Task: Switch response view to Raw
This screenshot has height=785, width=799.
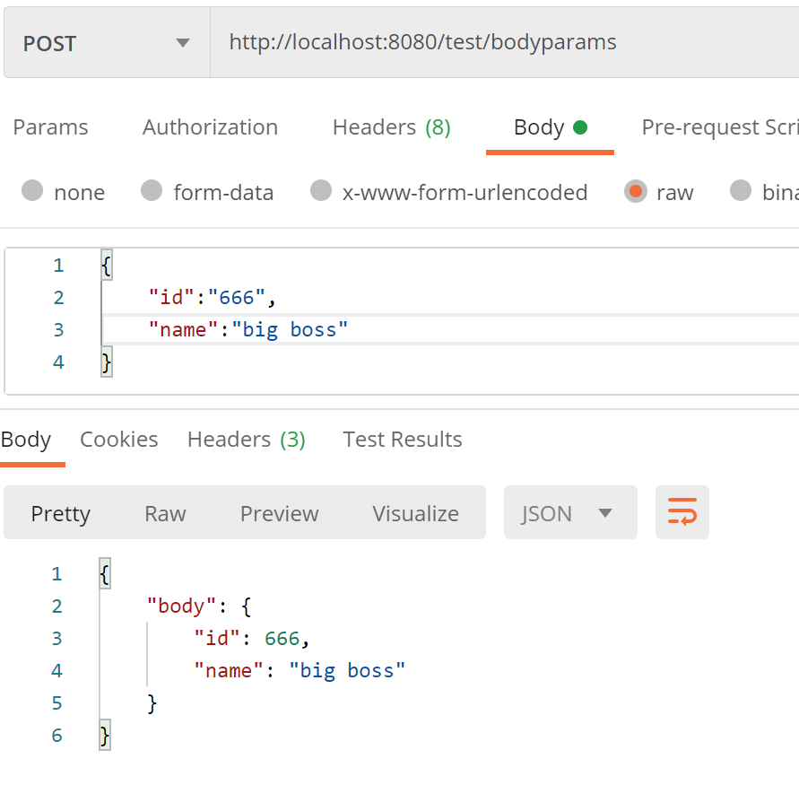Action: click(165, 513)
